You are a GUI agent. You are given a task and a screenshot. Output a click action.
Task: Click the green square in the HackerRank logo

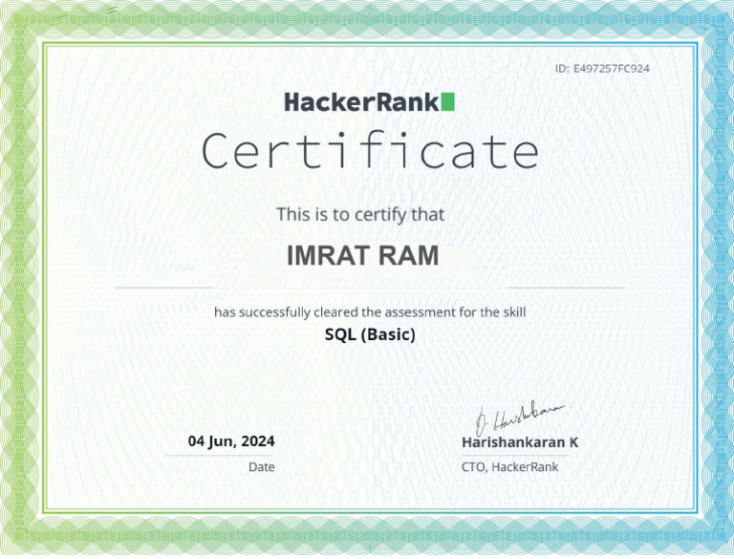448,102
